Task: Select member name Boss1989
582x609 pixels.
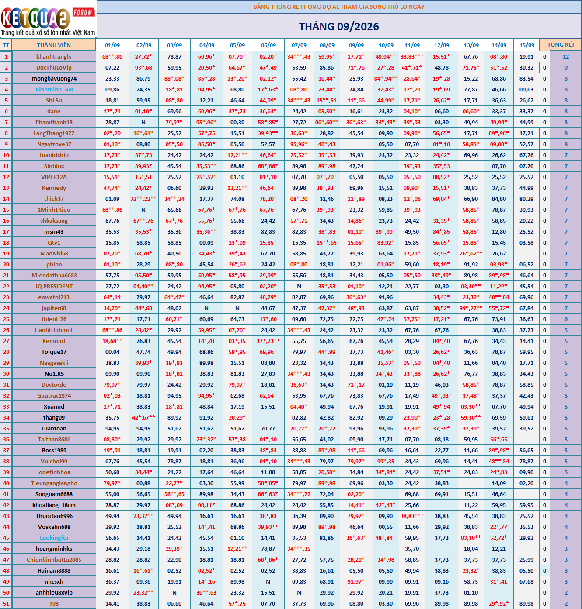Action: click(x=54, y=450)
